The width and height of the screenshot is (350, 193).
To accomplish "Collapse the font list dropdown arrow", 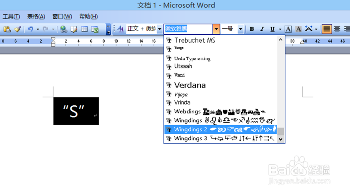I will 216,29.
